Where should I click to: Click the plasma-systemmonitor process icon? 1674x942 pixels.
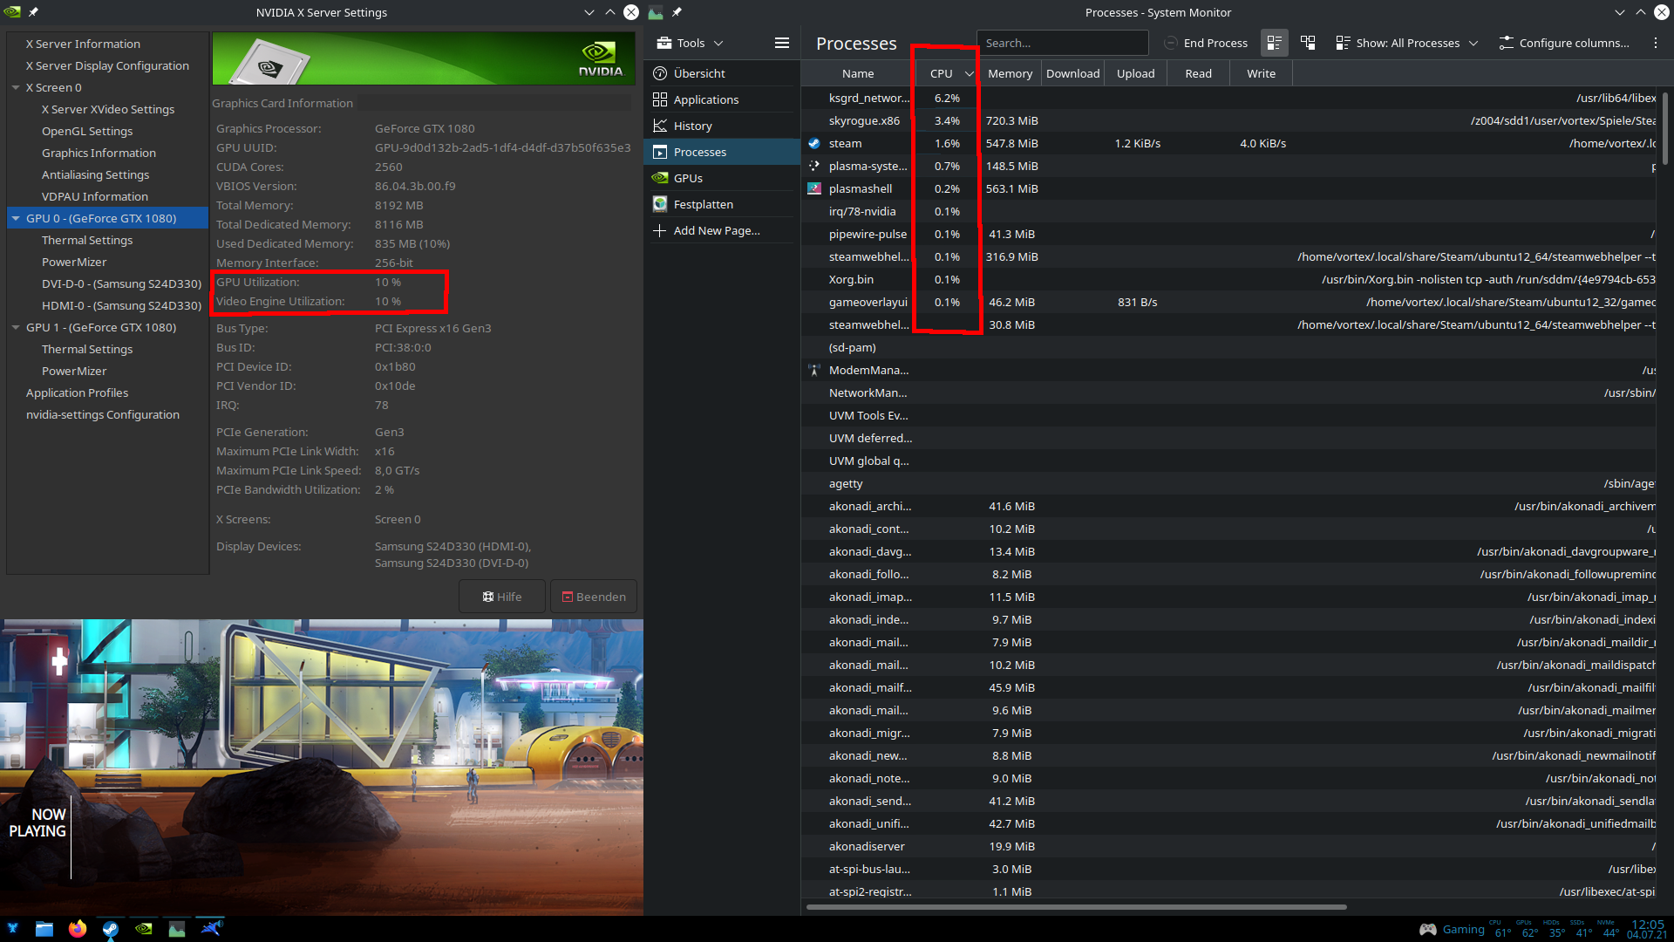click(814, 166)
